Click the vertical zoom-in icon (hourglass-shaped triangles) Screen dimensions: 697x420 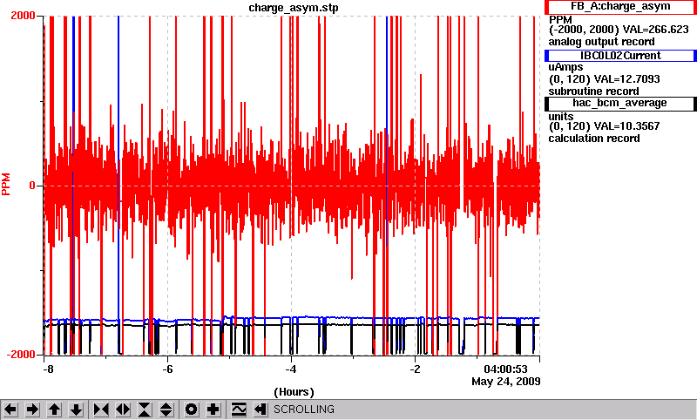(145, 410)
